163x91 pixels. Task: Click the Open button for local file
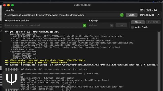131,15
